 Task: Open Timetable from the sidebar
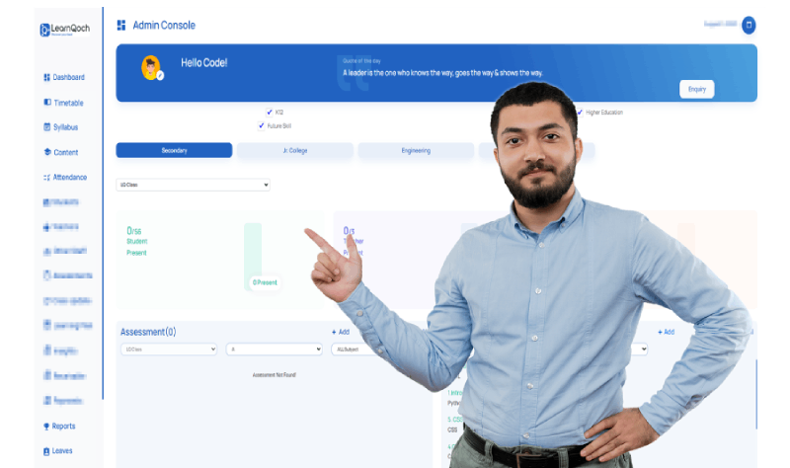[x=63, y=103]
